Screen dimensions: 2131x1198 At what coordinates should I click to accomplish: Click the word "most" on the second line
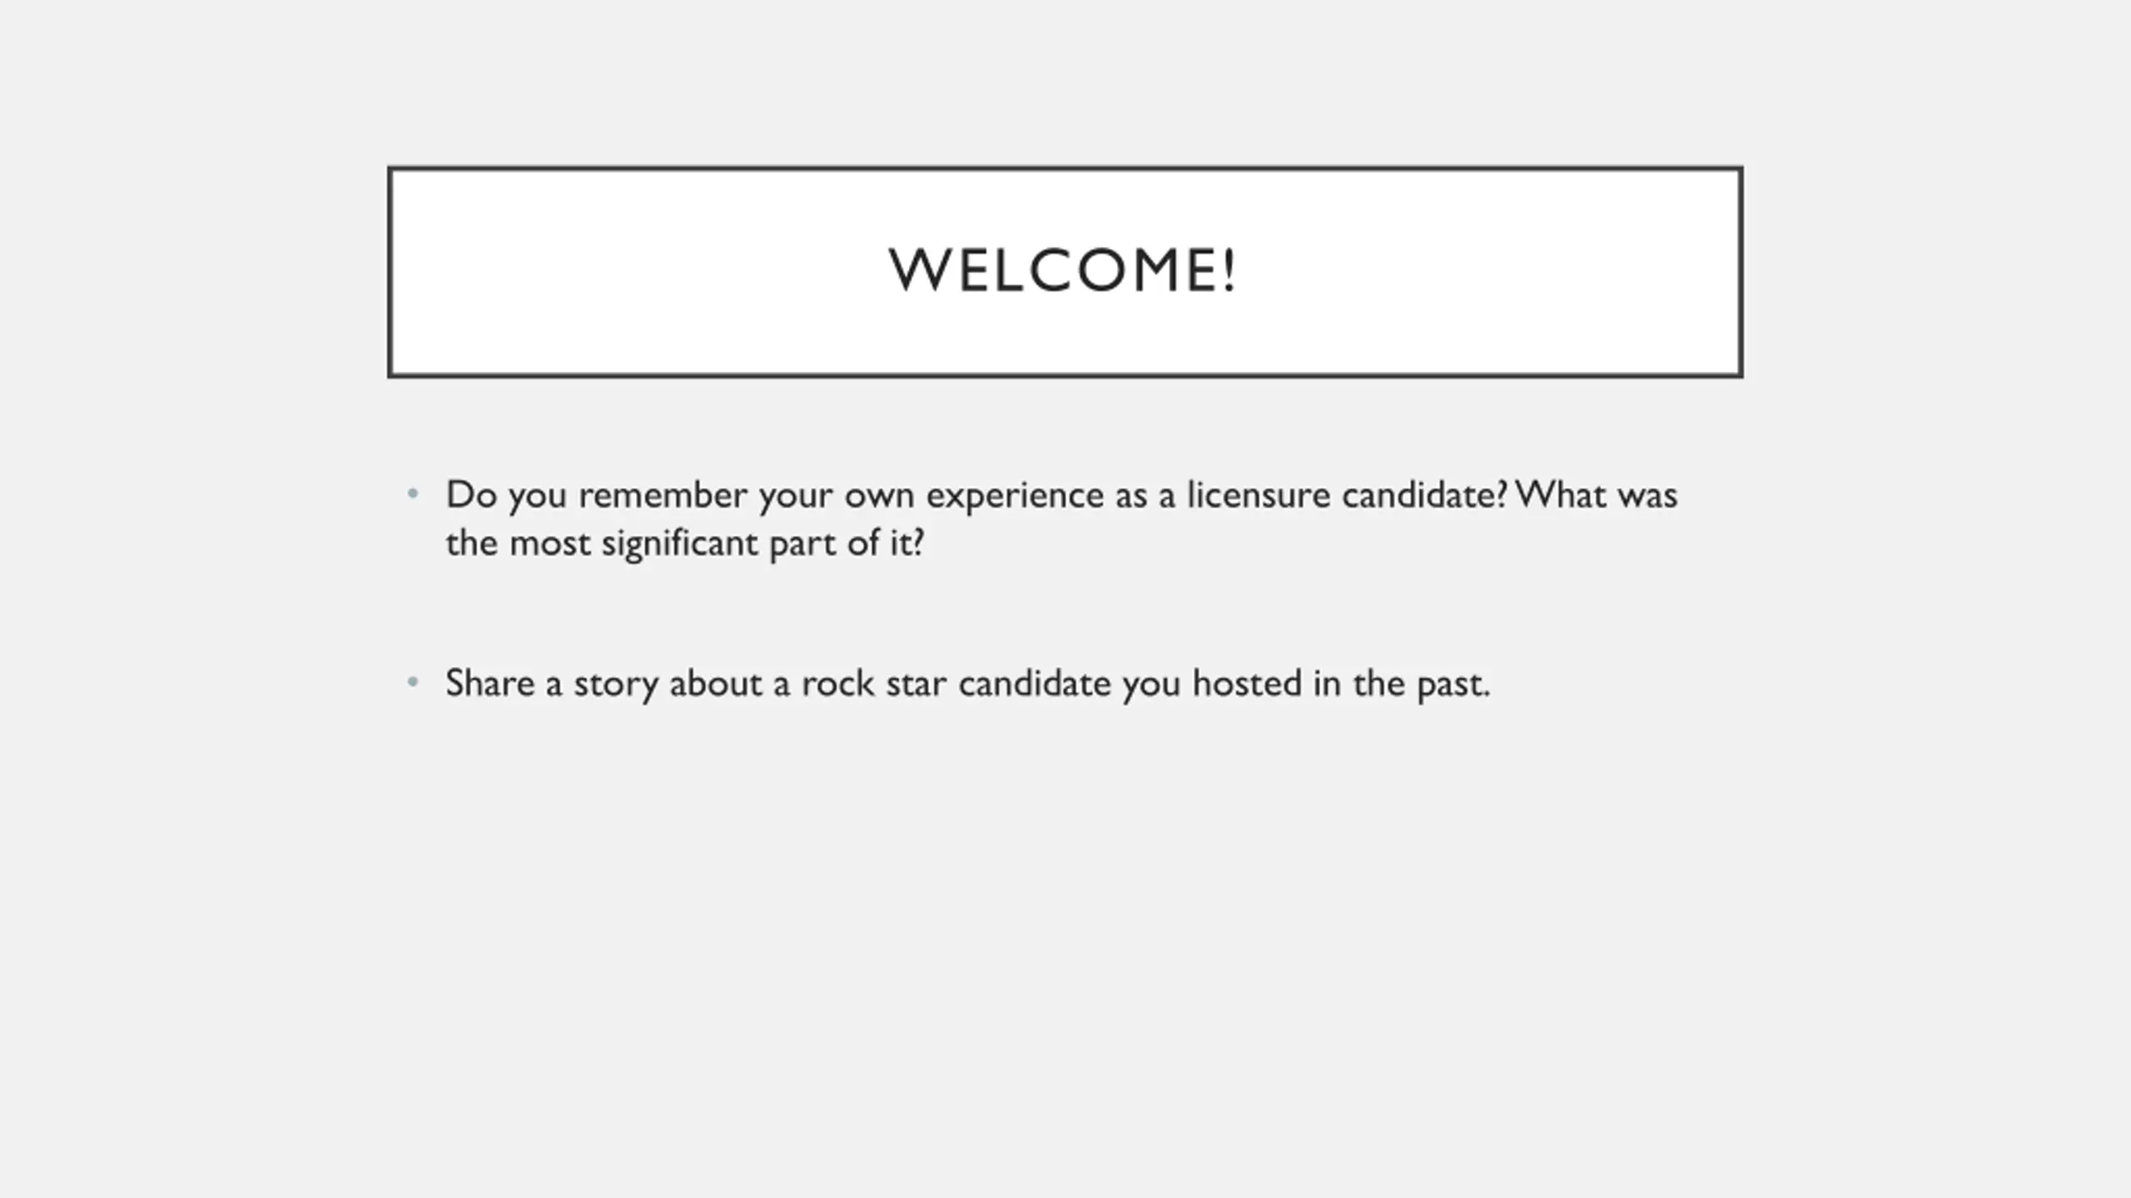[549, 545]
